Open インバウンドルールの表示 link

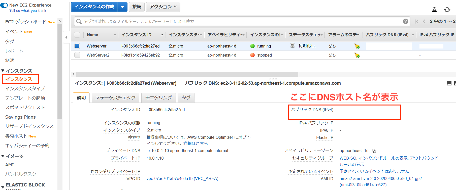pos(383,158)
